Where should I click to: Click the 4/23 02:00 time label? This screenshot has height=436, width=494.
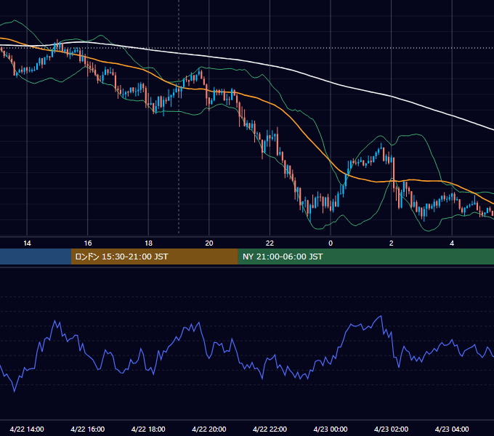tap(391, 429)
